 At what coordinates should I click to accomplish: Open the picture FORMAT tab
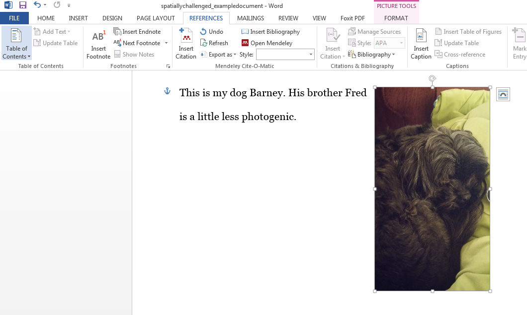396,18
